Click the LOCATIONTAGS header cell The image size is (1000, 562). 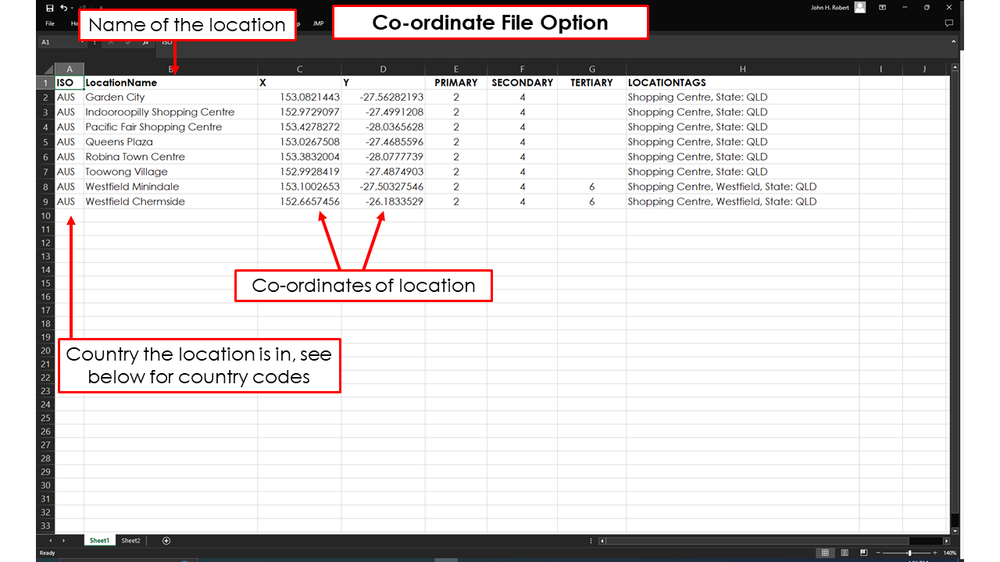click(742, 83)
